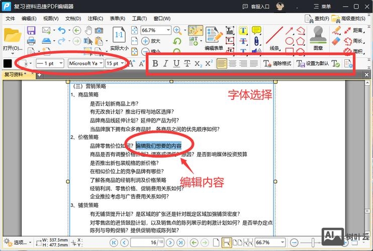Select the pencil freehand drawing tool
The image size is (373, 251).
(336, 31)
